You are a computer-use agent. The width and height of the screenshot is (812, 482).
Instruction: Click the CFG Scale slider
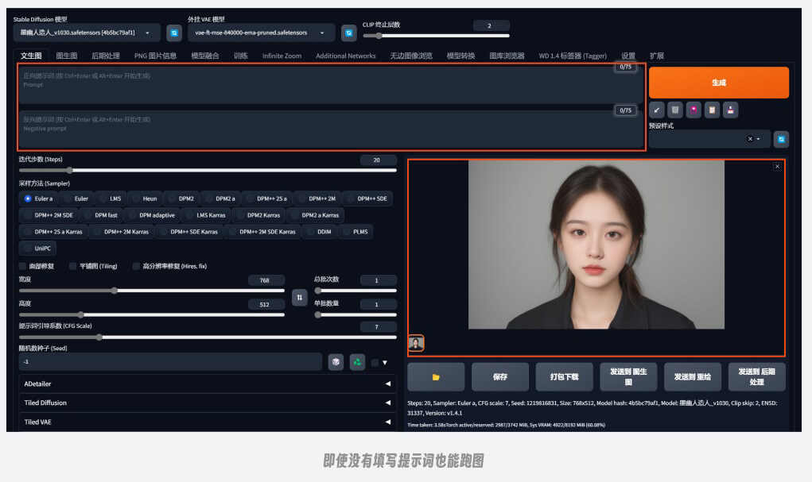207,337
